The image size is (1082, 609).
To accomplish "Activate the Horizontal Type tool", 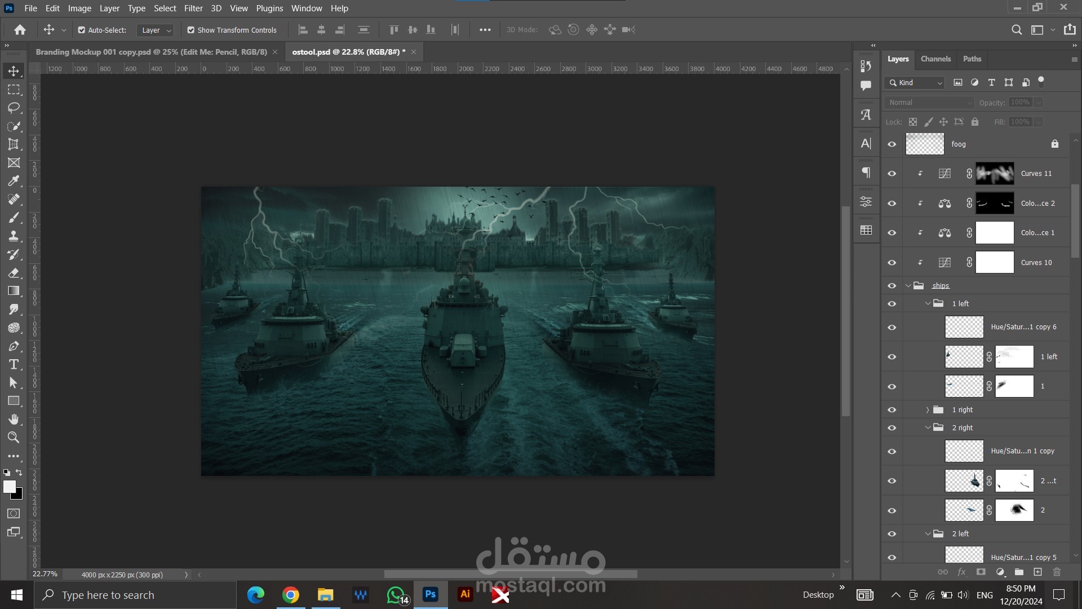I will coord(14,364).
